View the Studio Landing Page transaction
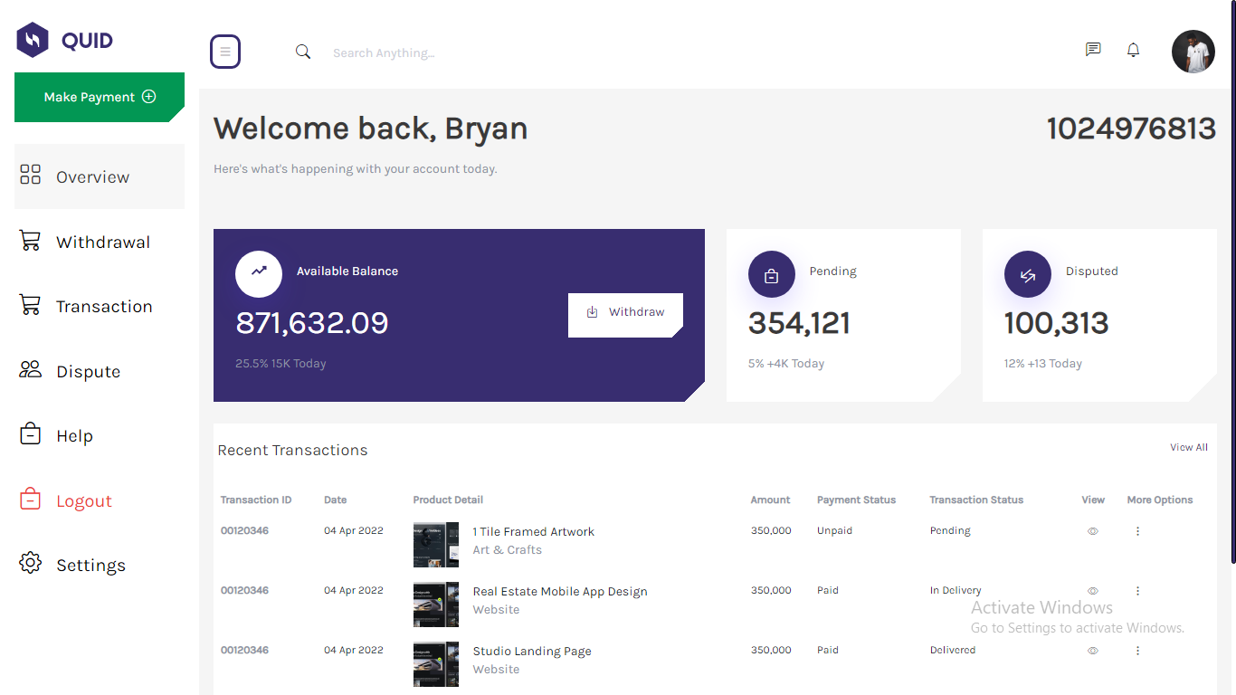The image size is (1236, 695). (x=1092, y=650)
